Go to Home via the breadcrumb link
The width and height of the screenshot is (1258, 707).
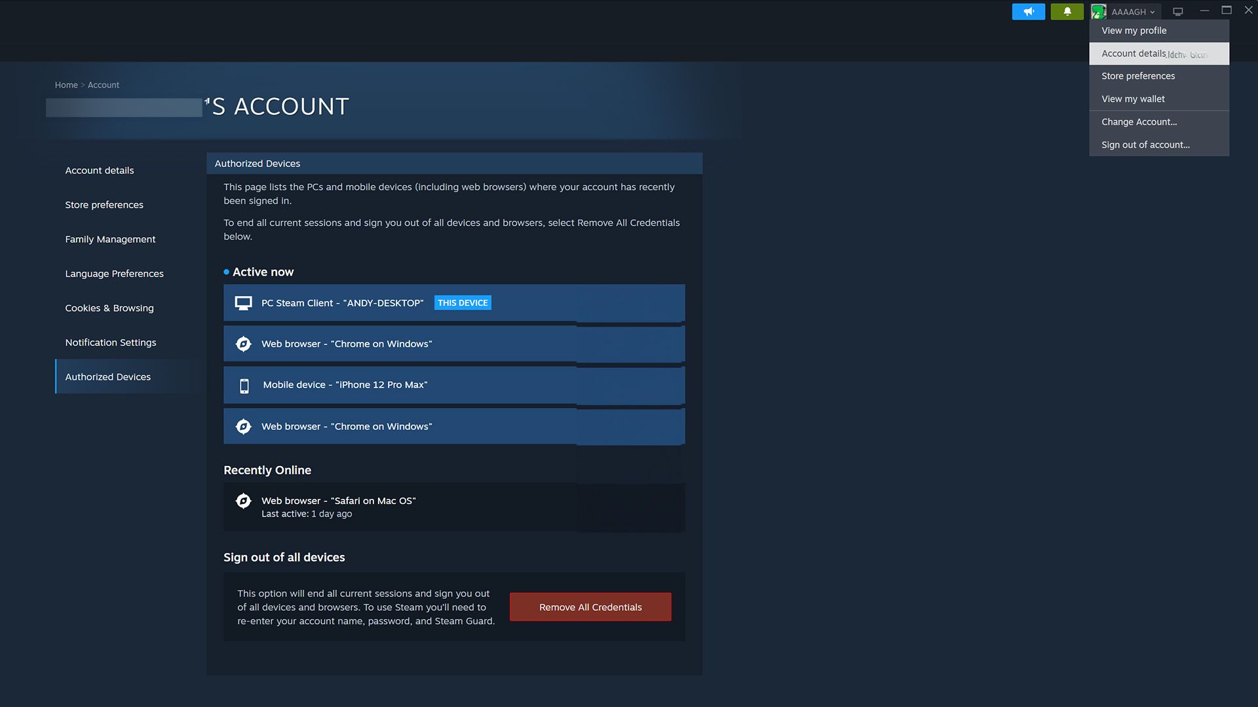pos(66,84)
